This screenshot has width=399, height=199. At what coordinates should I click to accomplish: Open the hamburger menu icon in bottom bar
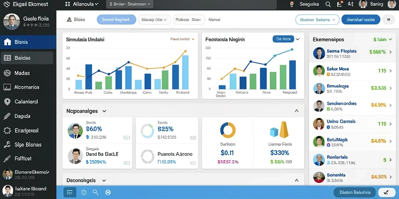[x=70, y=192]
